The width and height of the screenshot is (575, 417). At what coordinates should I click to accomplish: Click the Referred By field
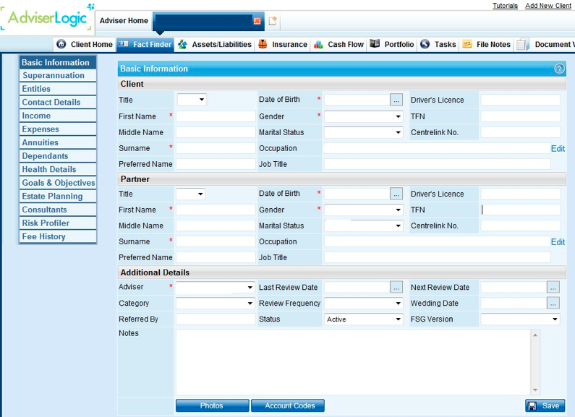pos(216,319)
